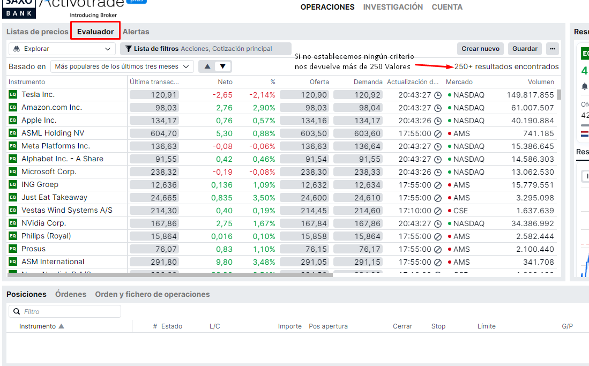Click the EQ icon beside Just Eat Takeaway
This screenshot has height=366, width=589.
pos(13,197)
